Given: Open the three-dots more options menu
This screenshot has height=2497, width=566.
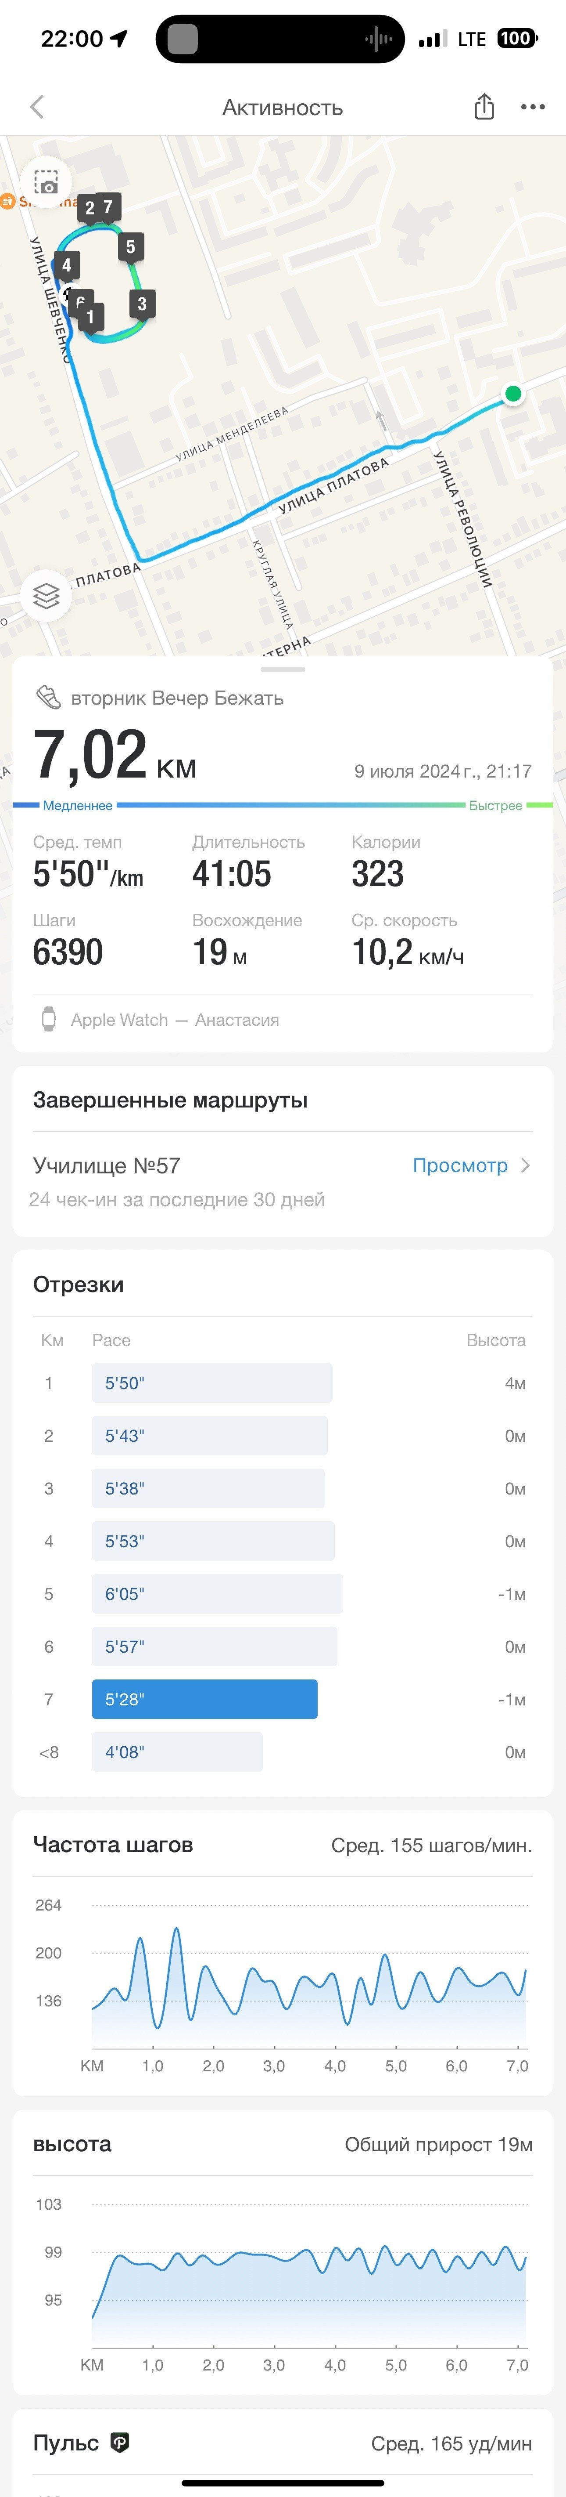Looking at the screenshot, I should 533,107.
